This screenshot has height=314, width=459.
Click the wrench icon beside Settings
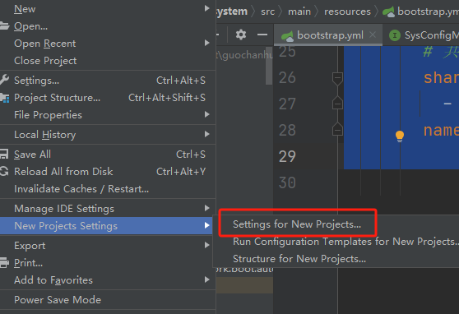[x=4, y=80]
